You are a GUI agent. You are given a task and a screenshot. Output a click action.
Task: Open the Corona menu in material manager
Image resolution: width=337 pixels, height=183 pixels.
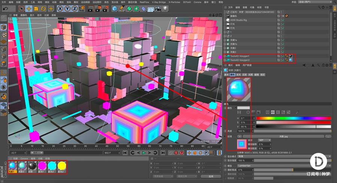[x=24, y=159]
